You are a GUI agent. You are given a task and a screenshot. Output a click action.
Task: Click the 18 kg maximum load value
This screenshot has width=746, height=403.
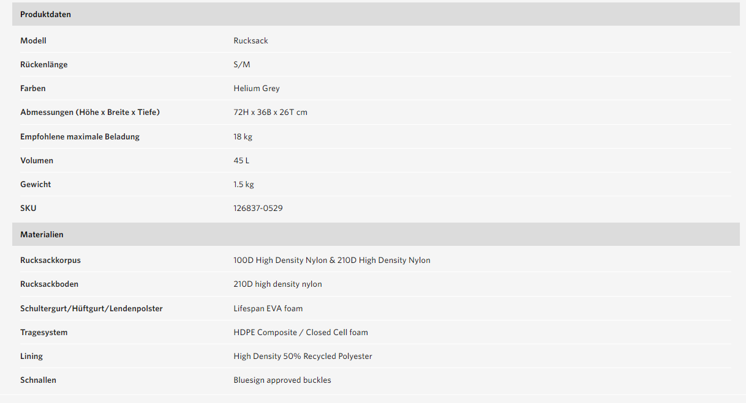(243, 136)
